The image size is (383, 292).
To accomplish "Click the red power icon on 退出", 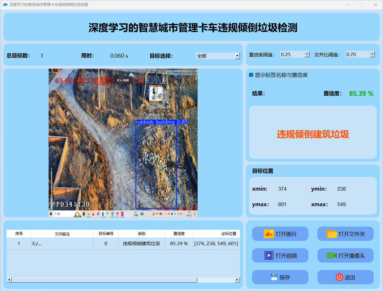I will 339,277.
